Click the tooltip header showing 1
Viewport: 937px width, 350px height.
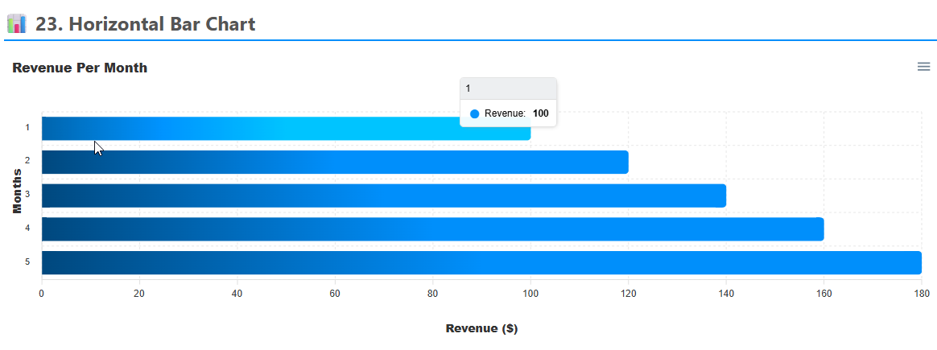[508, 89]
